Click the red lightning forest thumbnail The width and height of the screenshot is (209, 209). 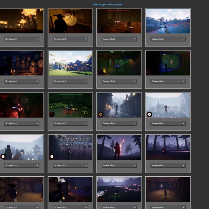[119, 147]
